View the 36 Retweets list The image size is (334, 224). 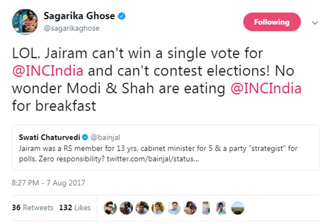[x=33, y=207]
